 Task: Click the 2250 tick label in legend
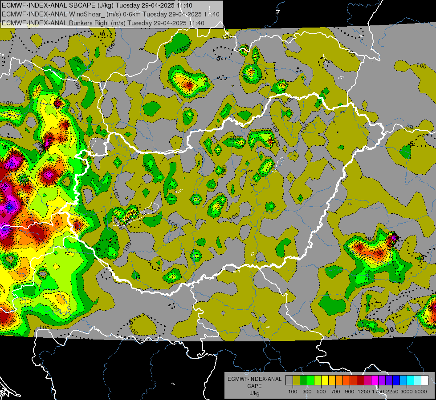pyautogui.click(x=392, y=392)
